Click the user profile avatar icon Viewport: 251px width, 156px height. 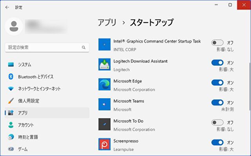[14, 26]
